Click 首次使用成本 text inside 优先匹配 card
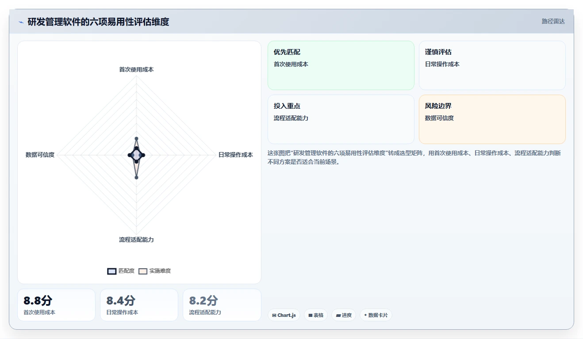The image size is (583, 339). point(291,64)
